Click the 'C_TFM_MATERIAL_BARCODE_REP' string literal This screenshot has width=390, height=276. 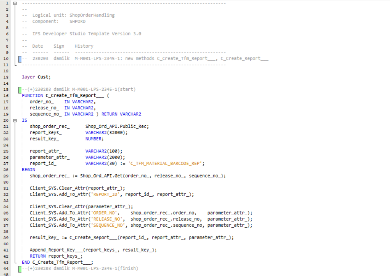coord(166,163)
